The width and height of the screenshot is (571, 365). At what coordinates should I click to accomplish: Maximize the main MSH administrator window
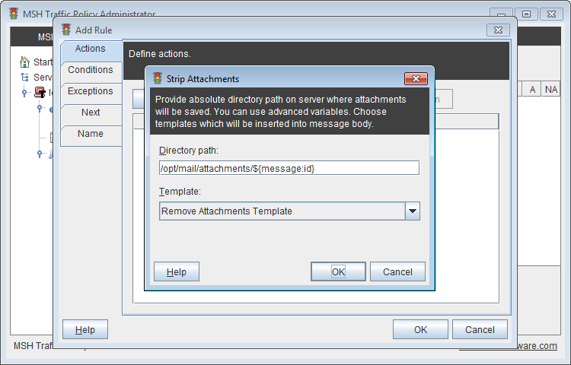(x=526, y=14)
